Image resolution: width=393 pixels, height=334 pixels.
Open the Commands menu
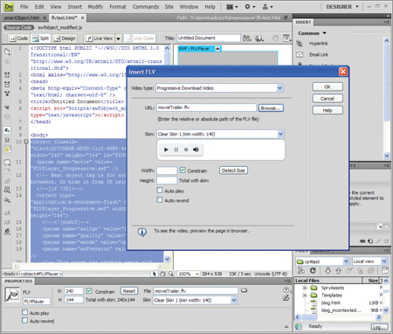(146, 7)
